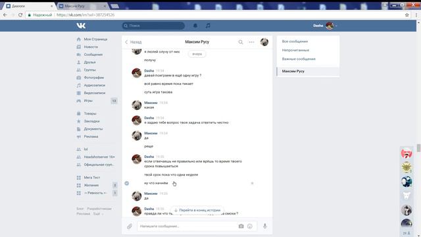Select the vk.com URL in the address bar
The image size is (421, 237).
pyautogui.click(x=86, y=15)
